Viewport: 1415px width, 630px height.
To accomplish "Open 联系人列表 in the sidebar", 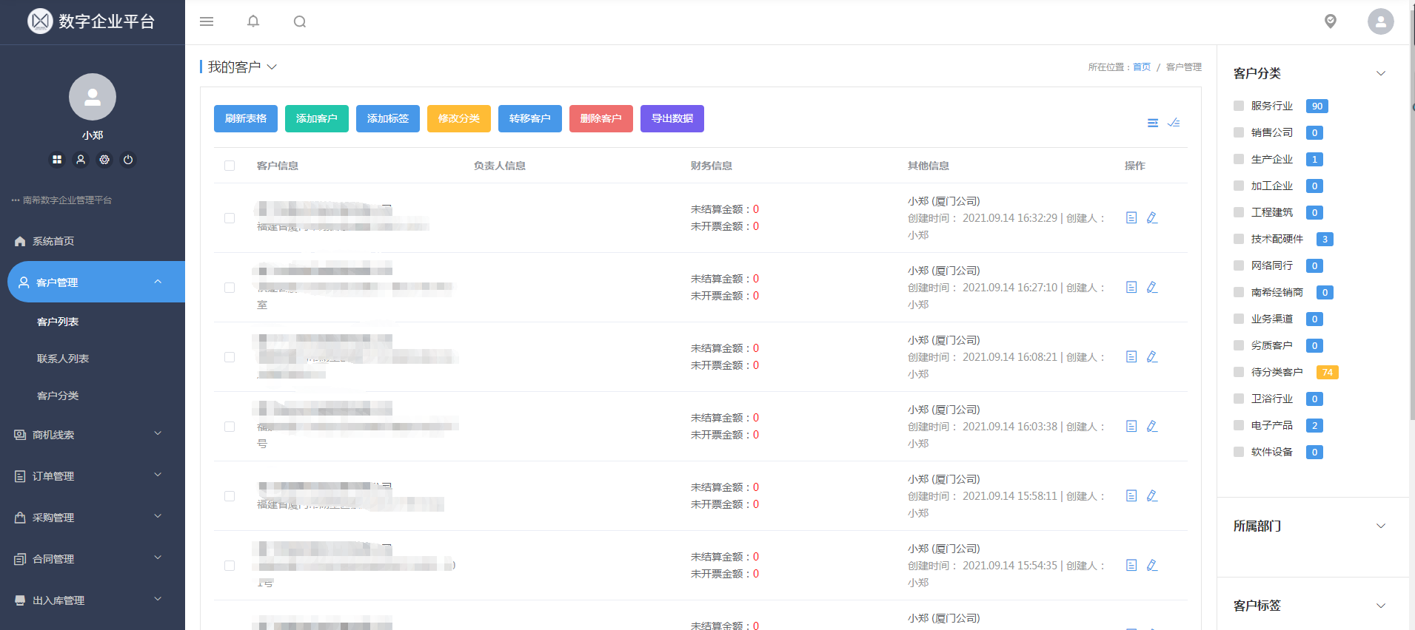I will click(x=63, y=359).
